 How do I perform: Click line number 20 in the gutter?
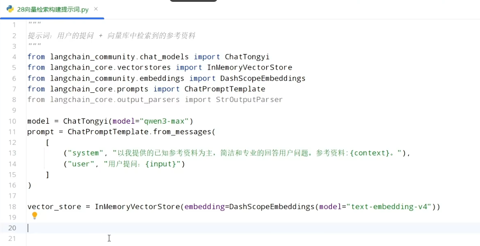click(x=12, y=228)
